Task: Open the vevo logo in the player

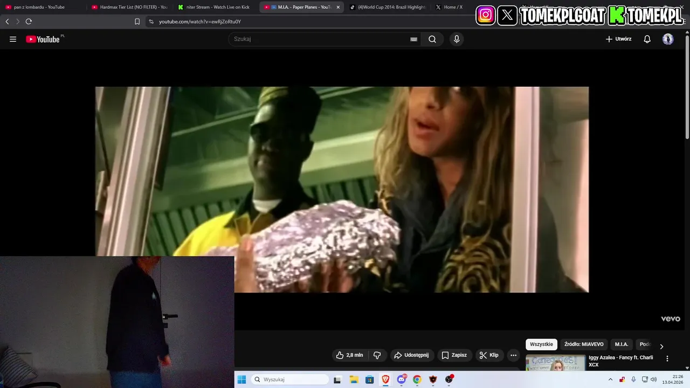Action: point(671,319)
